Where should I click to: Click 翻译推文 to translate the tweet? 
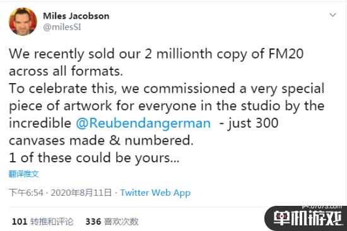pyautogui.click(x=24, y=174)
